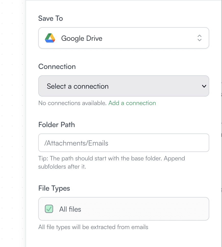Focus the Folder Path input field

124,143
